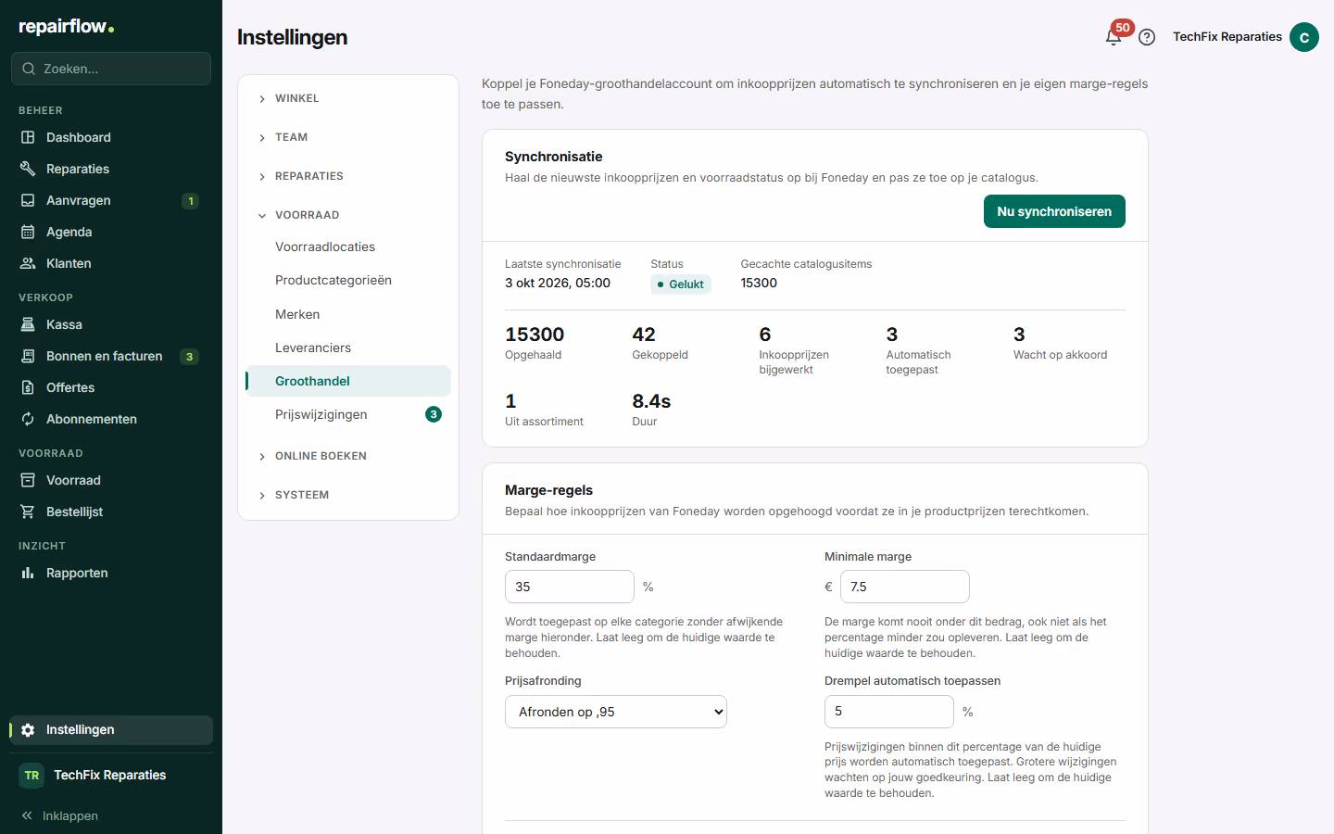Viewport: 1334px width, 834px height.
Task: Open Prijswijzigingen with 3 badge
Action: (x=348, y=414)
